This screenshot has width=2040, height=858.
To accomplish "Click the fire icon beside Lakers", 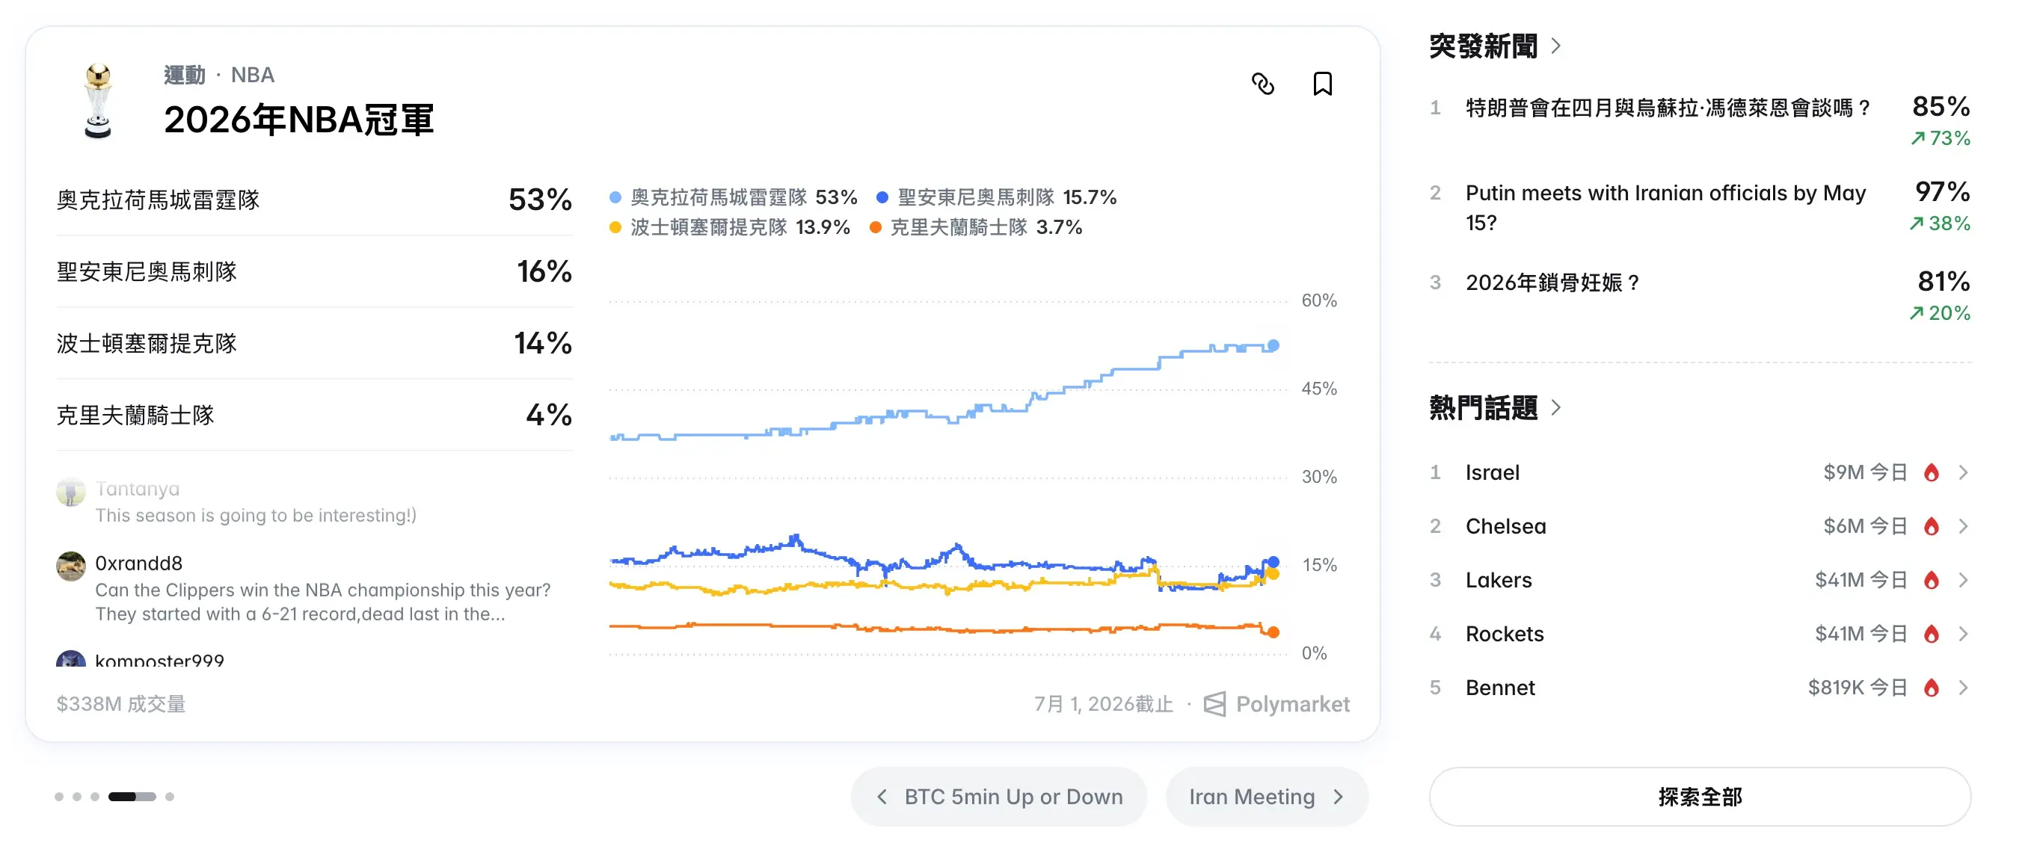I will pyautogui.click(x=1931, y=580).
